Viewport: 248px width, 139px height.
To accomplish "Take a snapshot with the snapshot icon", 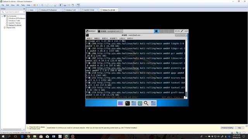I will click(48, 5).
